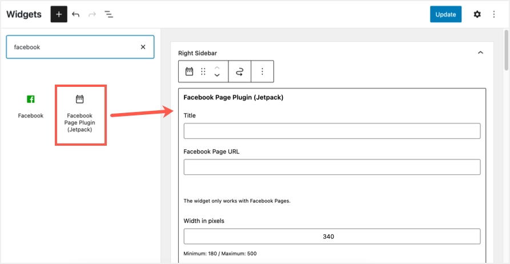Click the Facebook Page URL field
Image resolution: width=510 pixels, height=264 pixels.
[x=332, y=167]
